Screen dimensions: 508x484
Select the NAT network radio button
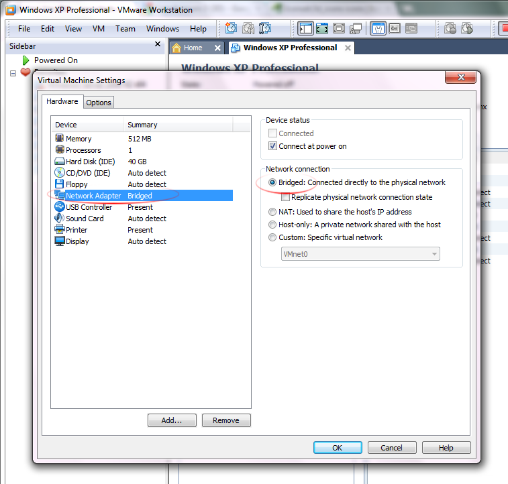coord(272,212)
